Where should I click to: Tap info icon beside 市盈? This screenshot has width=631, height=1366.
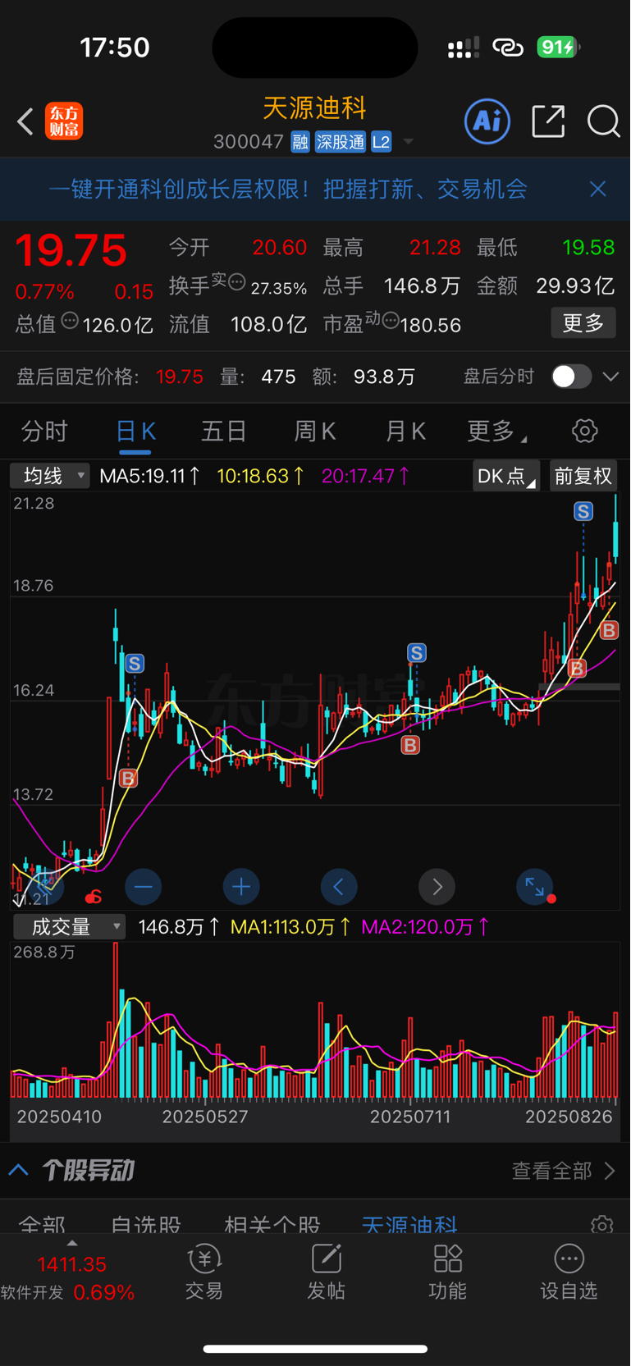coord(391,321)
